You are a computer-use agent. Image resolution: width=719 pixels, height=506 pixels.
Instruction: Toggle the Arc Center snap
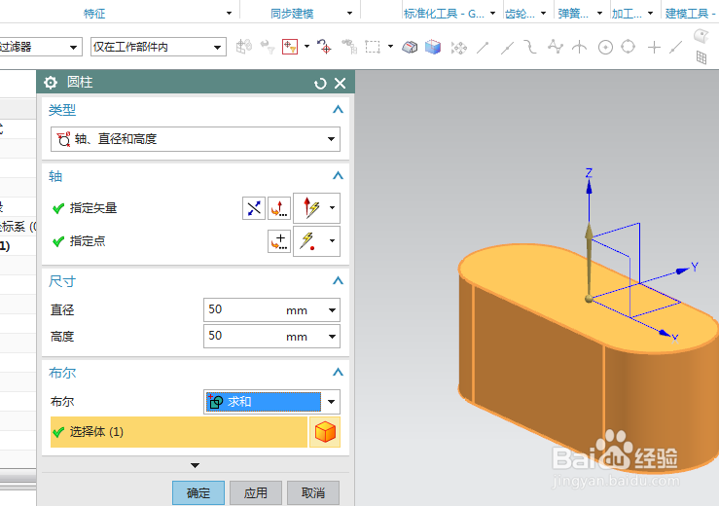[605, 47]
